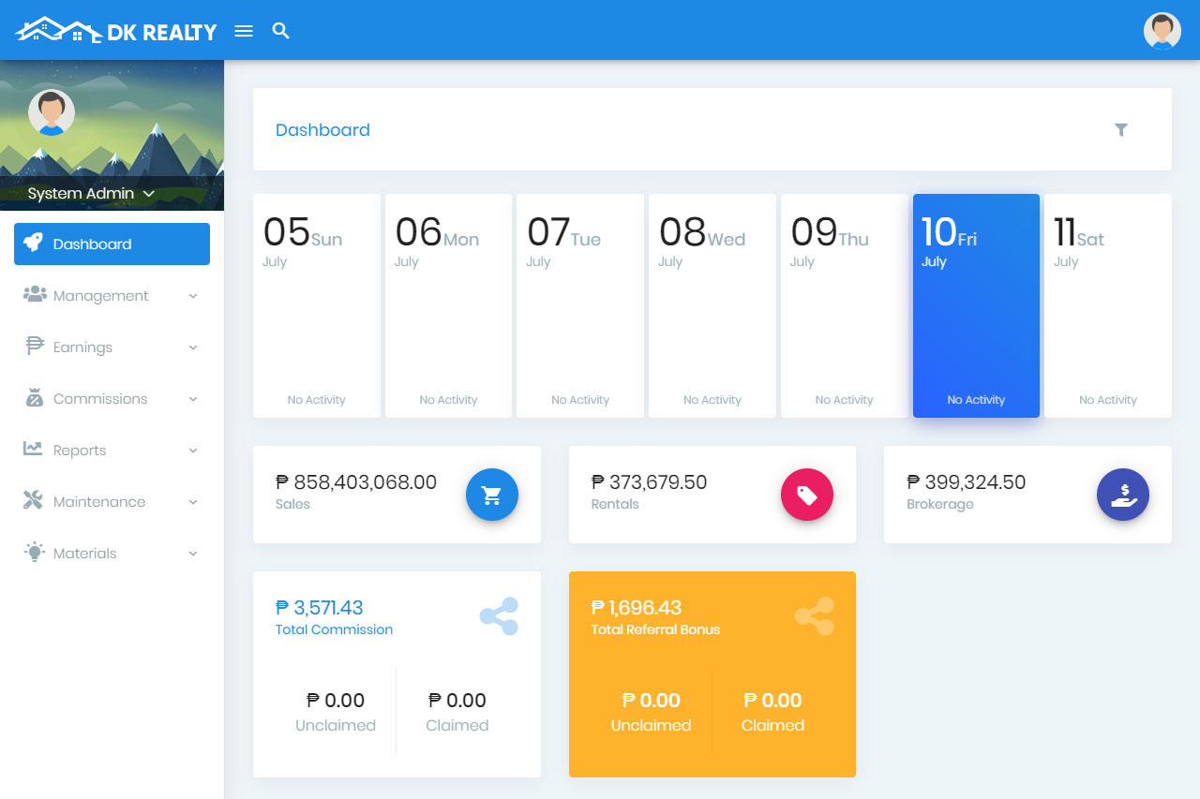Open the Maintenance menu label

[x=99, y=502]
